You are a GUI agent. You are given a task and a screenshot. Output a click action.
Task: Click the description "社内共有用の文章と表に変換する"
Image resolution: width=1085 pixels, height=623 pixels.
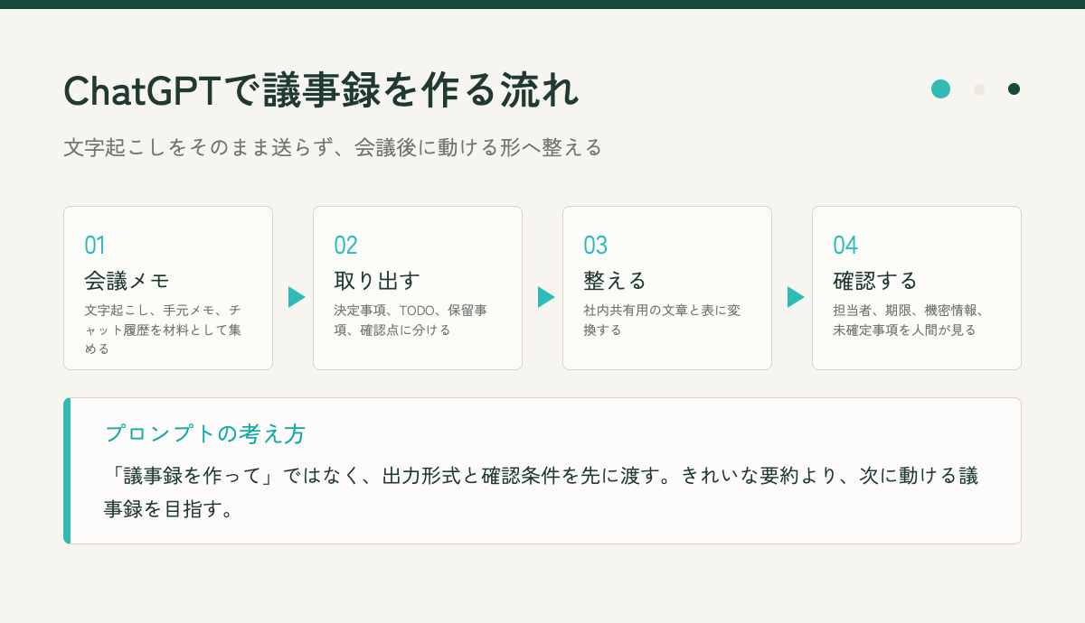[662, 320]
